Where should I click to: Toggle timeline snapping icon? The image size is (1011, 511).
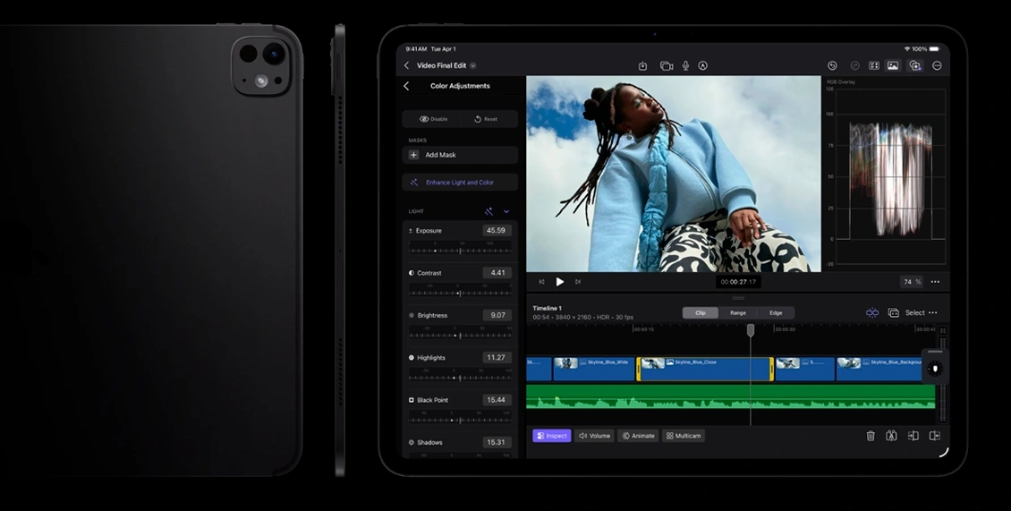[x=871, y=312]
